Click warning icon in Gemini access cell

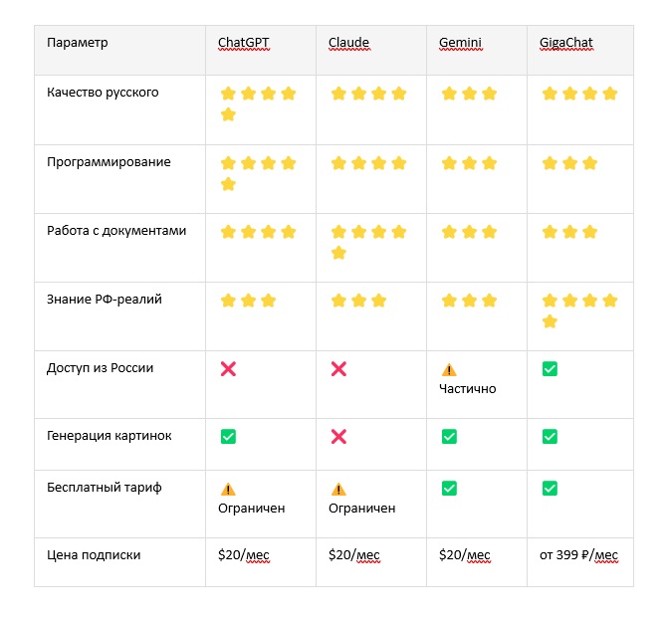point(448,369)
